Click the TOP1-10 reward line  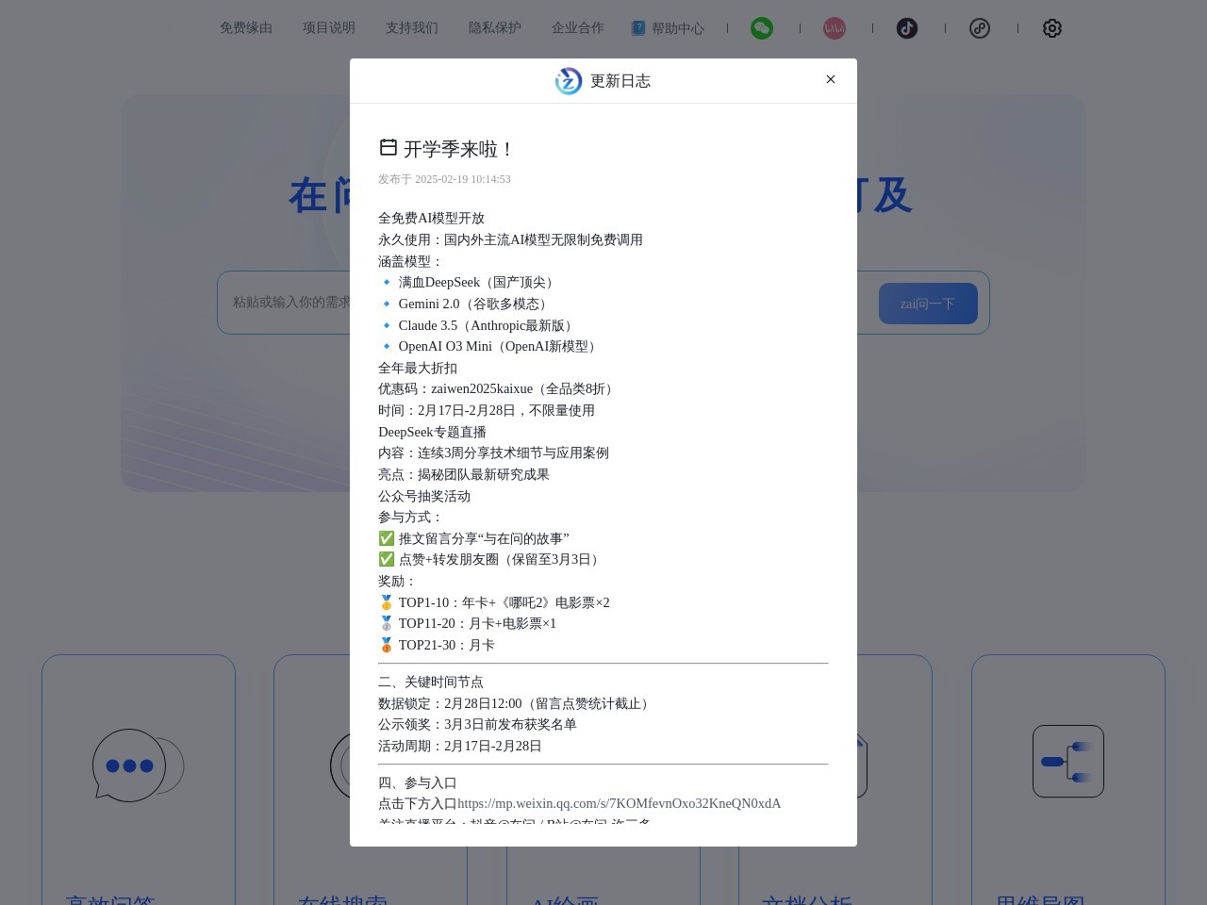tap(494, 602)
